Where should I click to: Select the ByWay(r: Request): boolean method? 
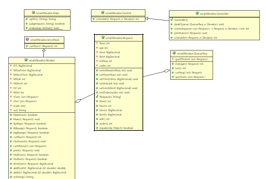click(x=30, y=124)
